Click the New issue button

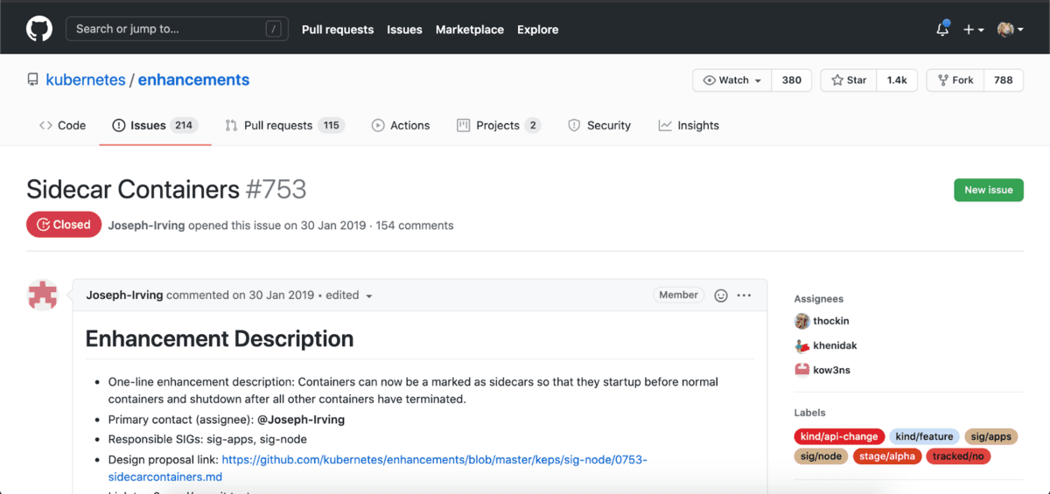point(989,190)
